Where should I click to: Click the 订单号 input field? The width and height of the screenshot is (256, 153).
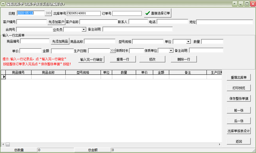coord(127,13)
